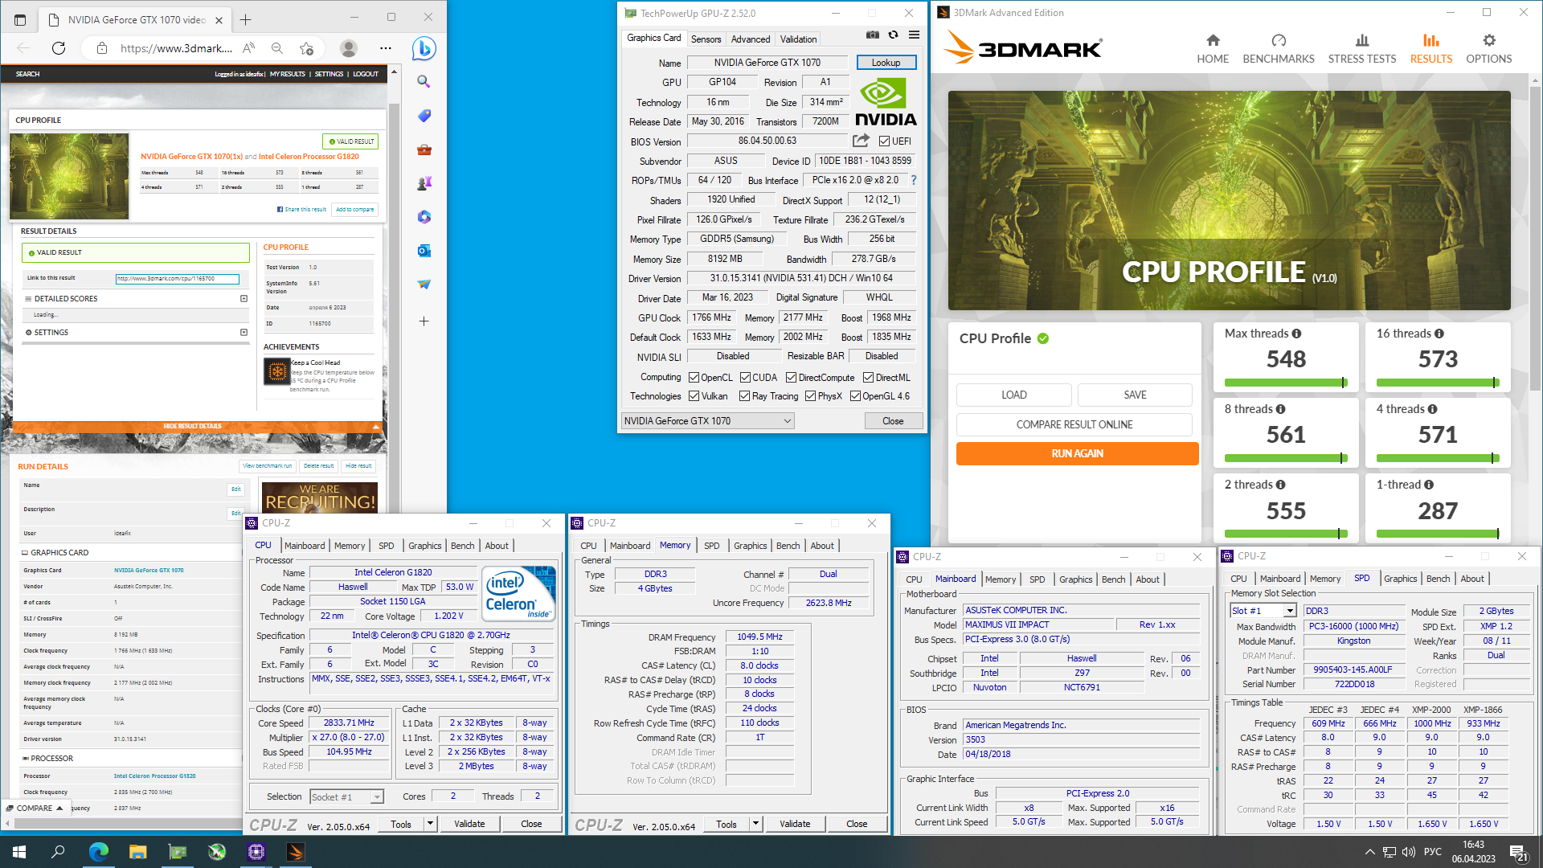Click SAVE button in 3DMark
Screen dimensions: 1543x868
[x=1135, y=395]
